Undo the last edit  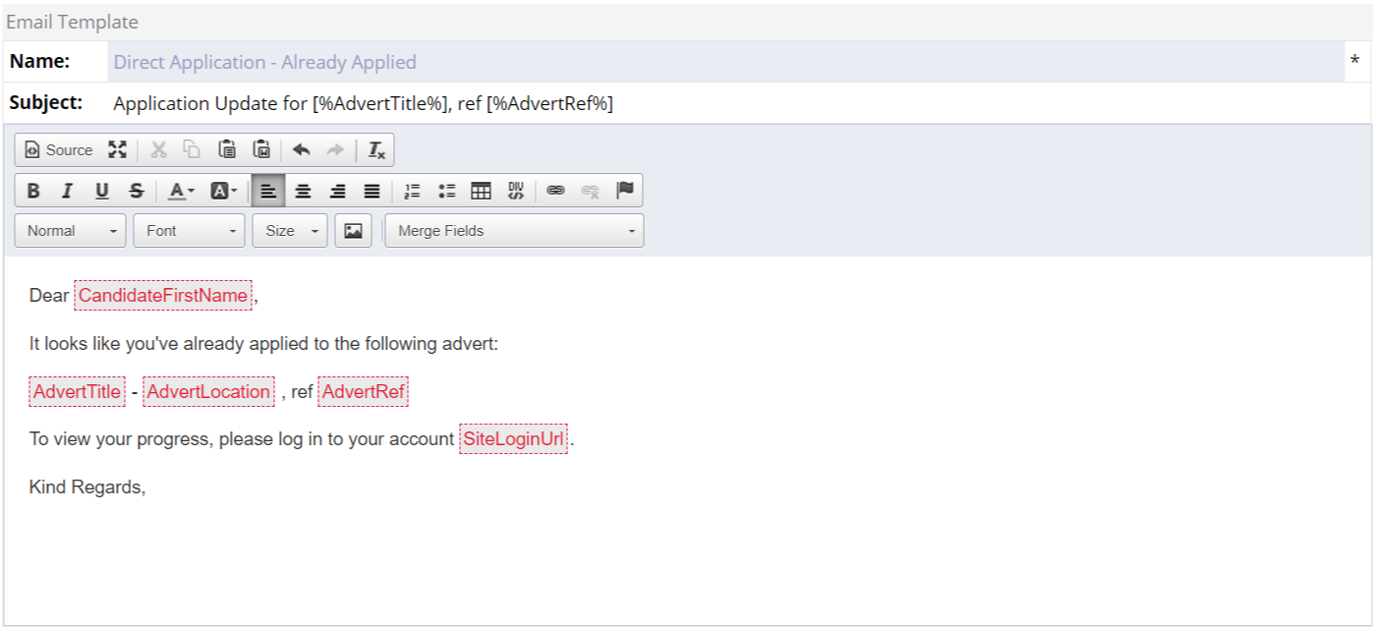[x=302, y=150]
